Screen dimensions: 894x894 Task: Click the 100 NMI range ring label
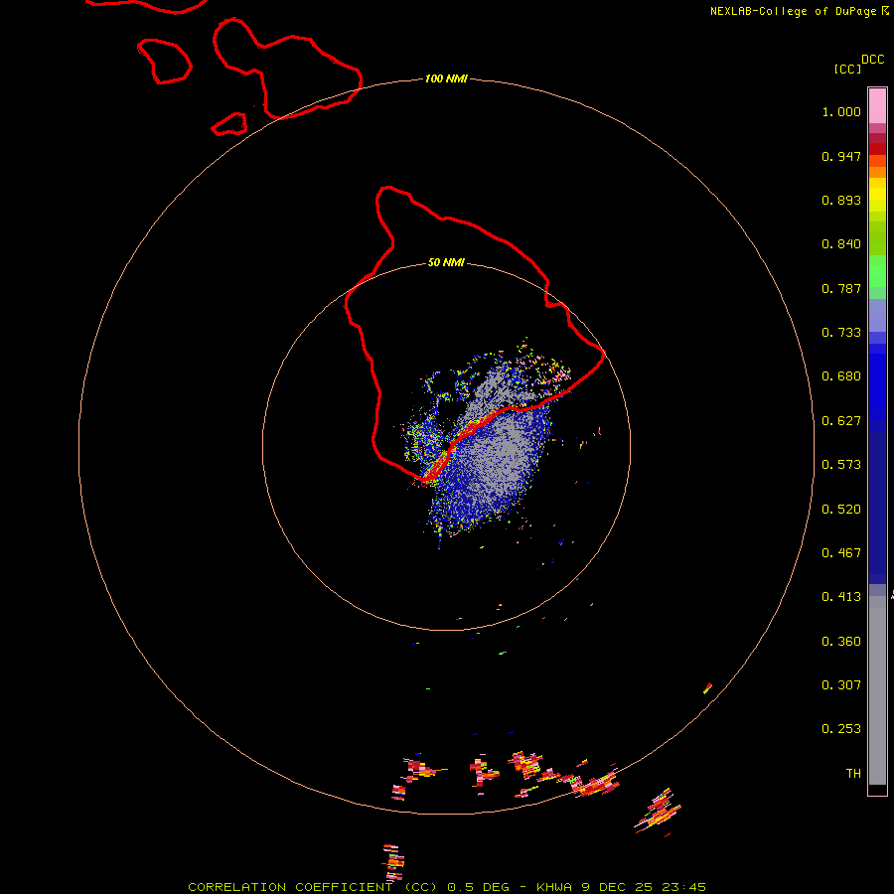pyautogui.click(x=446, y=78)
